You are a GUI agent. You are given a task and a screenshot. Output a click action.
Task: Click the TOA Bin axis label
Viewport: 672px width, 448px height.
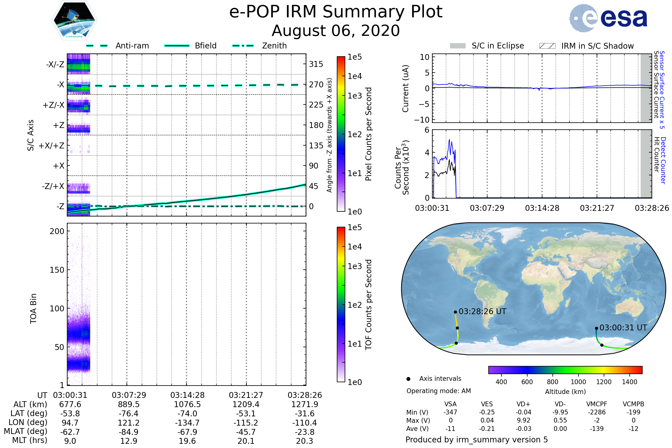pos(33,309)
